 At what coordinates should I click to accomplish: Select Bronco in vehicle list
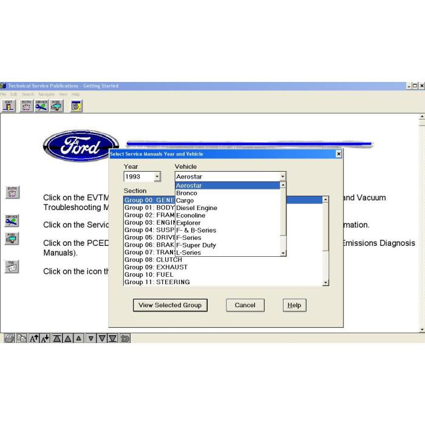pos(228,193)
